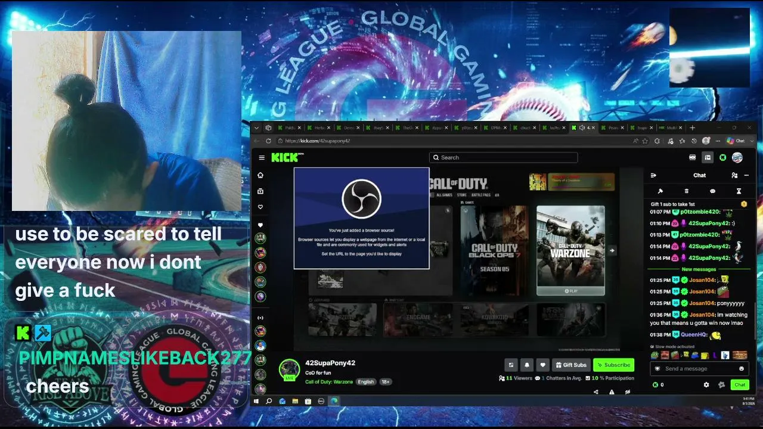The height and width of the screenshot is (429, 763).
Task: Click 42SupaPony42 channel name
Action: [x=330, y=363]
